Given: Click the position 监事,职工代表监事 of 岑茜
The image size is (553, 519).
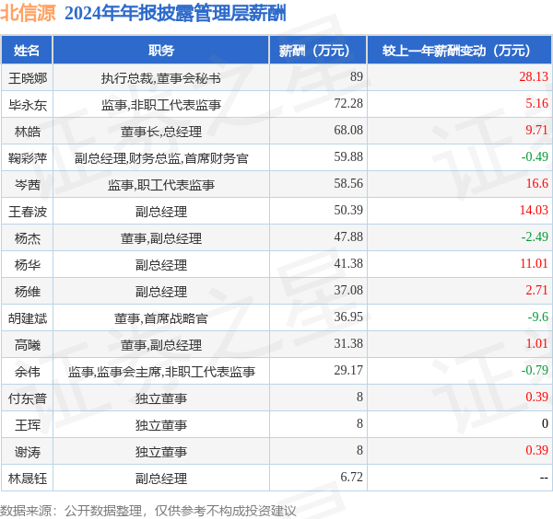Looking at the screenshot, I should tap(160, 184).
